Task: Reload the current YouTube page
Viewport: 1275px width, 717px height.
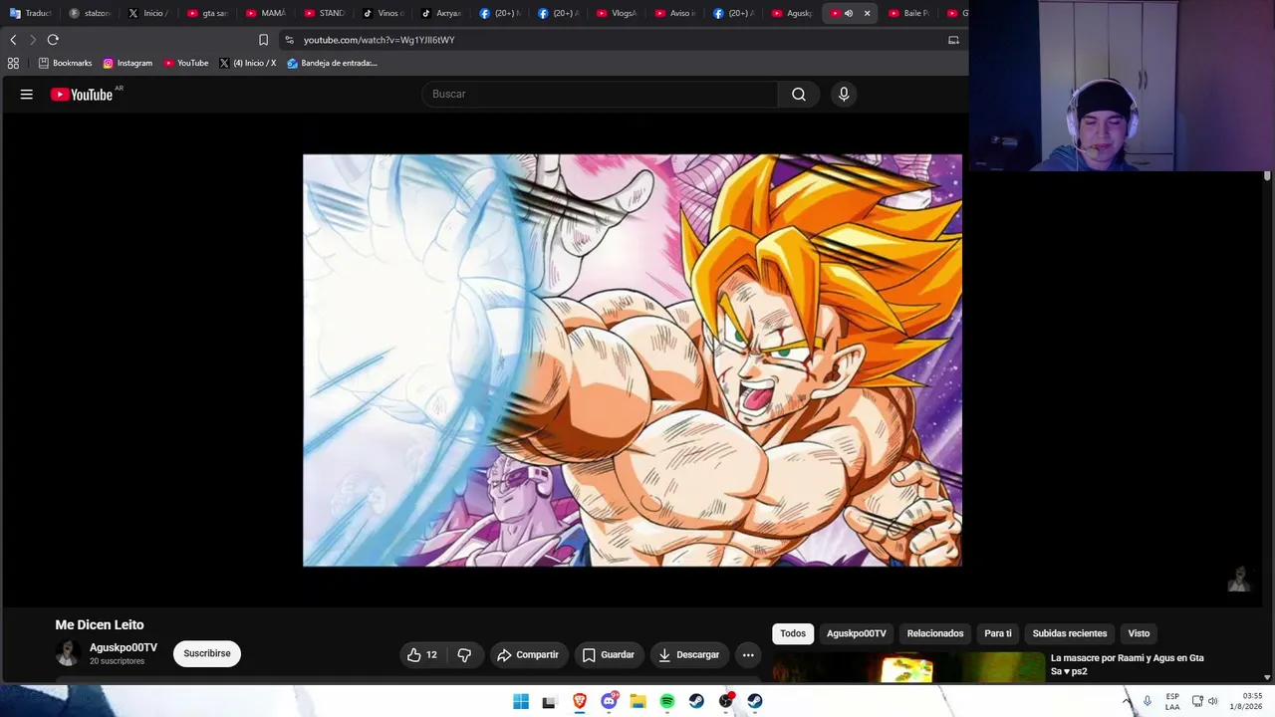Action: [53, 40]
